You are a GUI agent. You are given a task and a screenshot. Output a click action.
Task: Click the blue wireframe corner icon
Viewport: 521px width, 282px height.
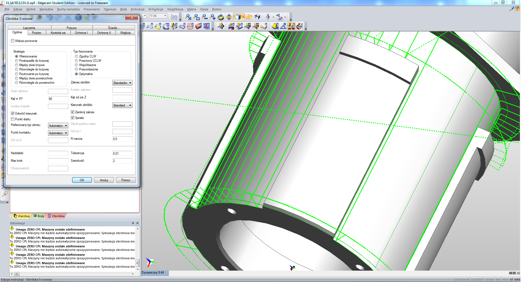(x=207, y=26)
